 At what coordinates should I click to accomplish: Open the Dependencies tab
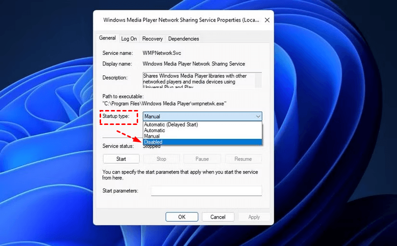183,39
